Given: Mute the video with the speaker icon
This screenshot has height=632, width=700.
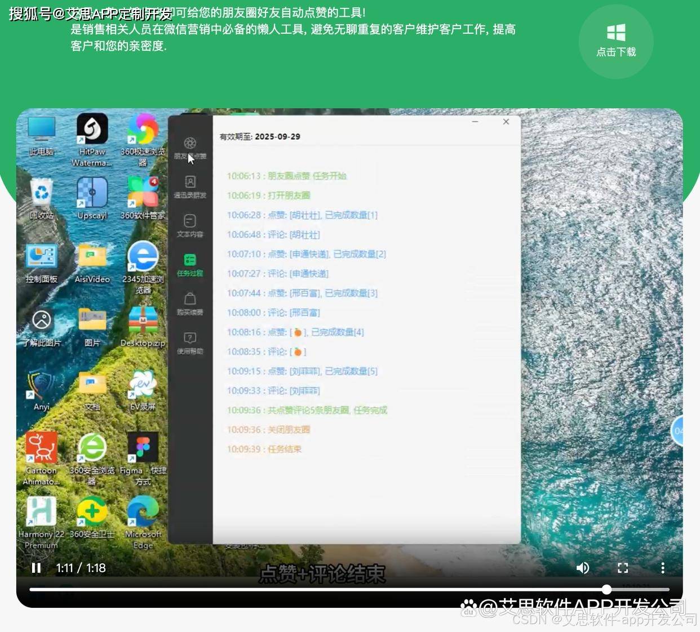Looking at the screenshot, I should tap(583, 568).
